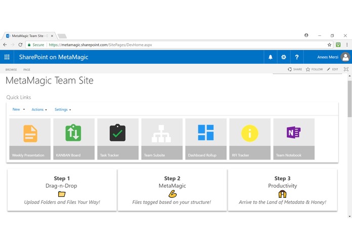Click the Quick Links heading
This screenshot has height=250, width=352.
pos(19,97)
